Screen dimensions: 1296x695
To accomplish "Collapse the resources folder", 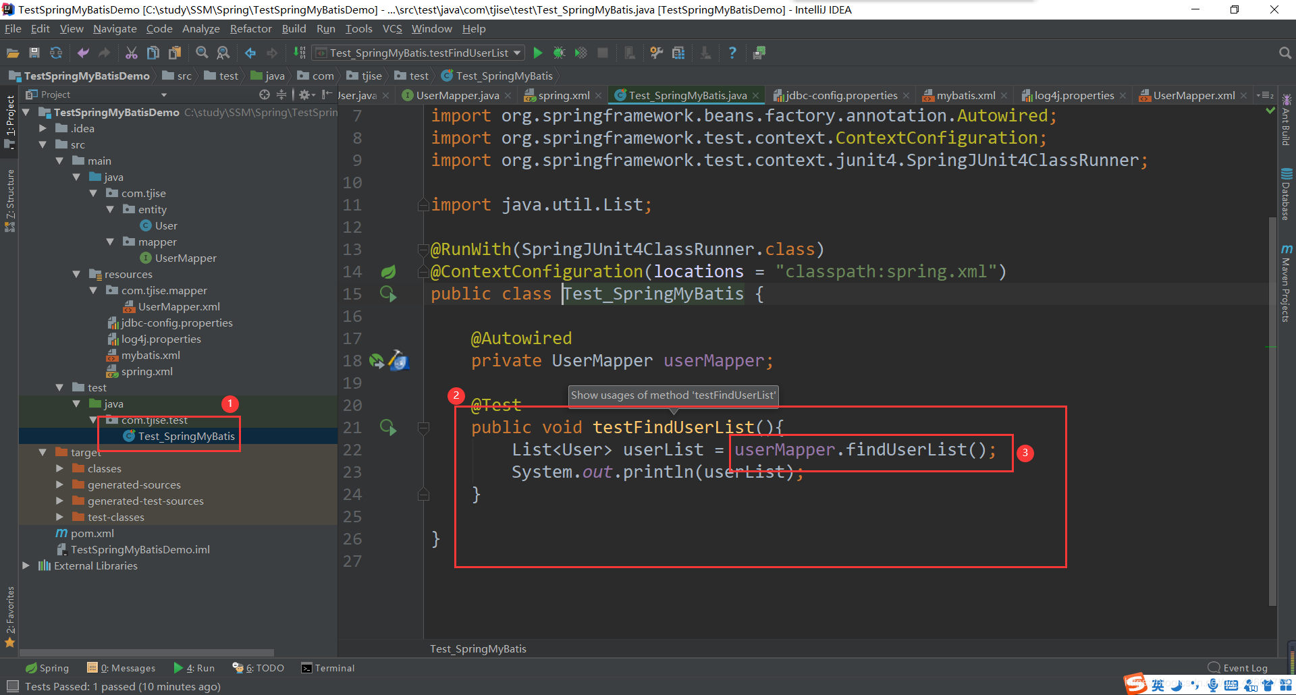I will point(76,274).
